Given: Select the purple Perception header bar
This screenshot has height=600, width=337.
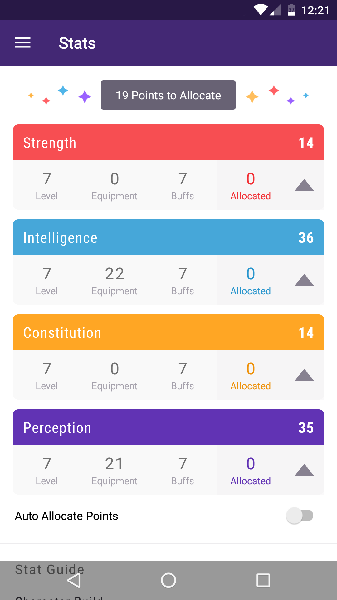Looking at the screenshot, I should tap(168, 427).
